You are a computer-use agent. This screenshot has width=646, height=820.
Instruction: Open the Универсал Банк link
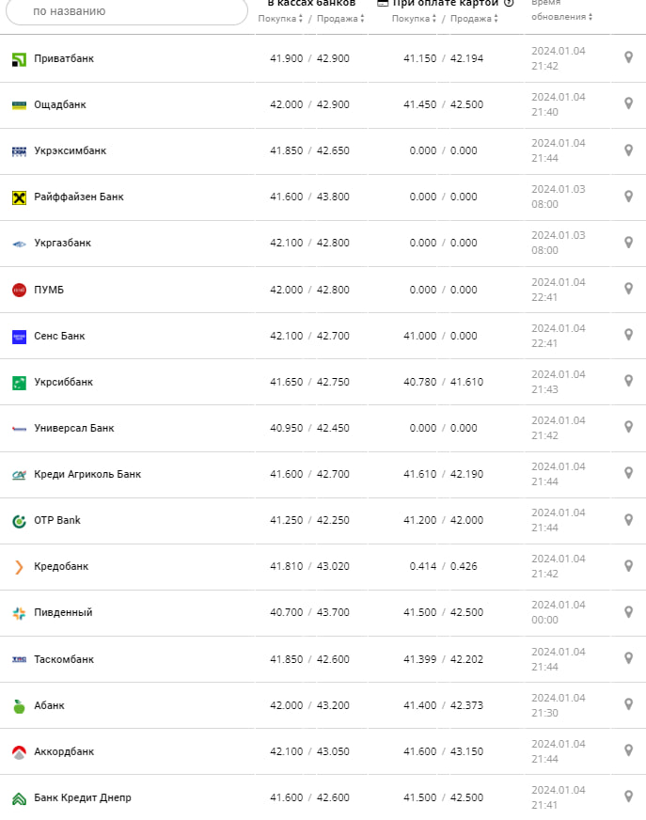point(73,428)
